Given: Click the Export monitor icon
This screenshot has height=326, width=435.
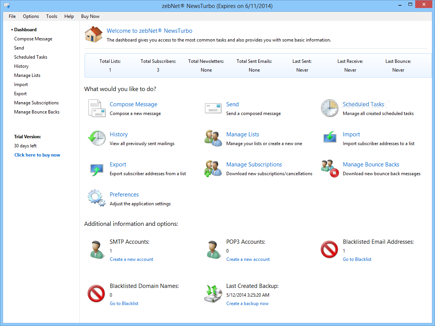Looking at the screenshot, I should click(x=96, y=169).
